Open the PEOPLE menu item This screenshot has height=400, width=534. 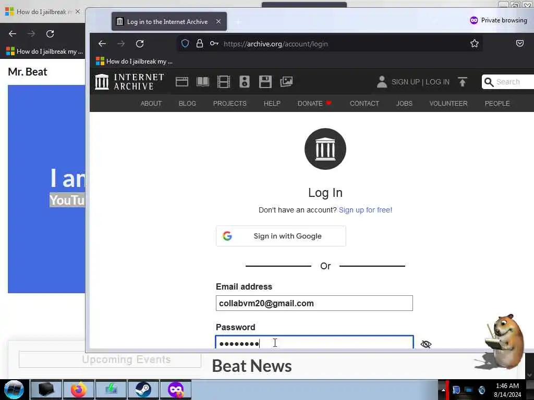497,104
